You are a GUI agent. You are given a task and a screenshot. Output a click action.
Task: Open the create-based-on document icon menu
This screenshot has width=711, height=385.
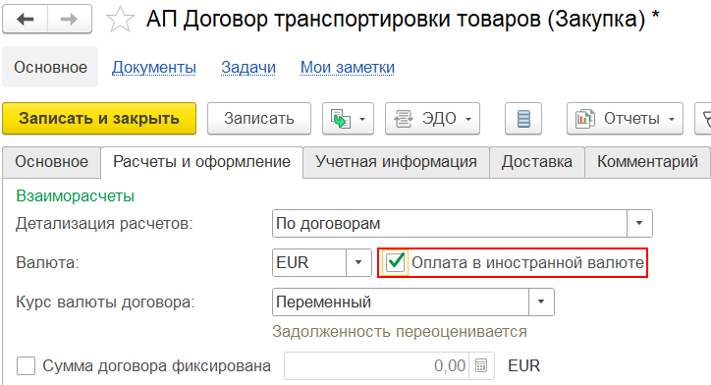tap(348, 119)
